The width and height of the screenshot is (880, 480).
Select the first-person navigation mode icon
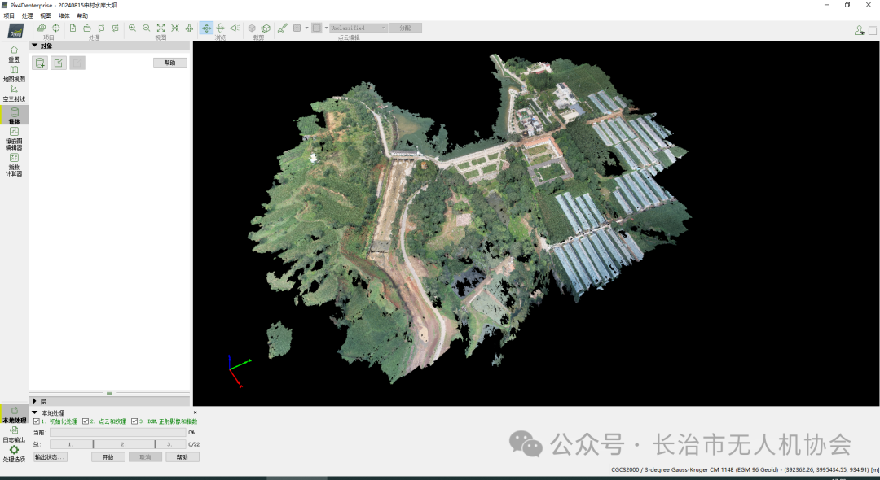(235, 28)
